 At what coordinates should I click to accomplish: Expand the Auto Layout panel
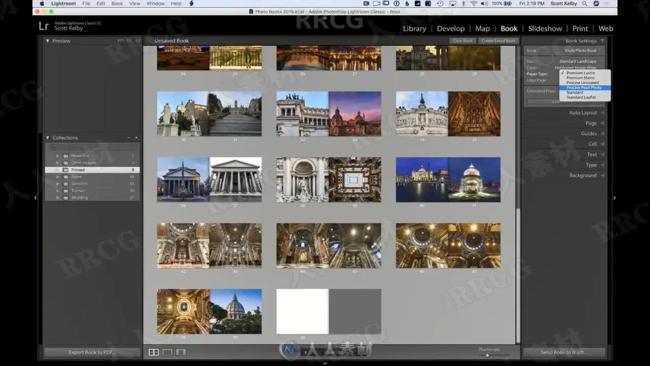pos(602,113)
